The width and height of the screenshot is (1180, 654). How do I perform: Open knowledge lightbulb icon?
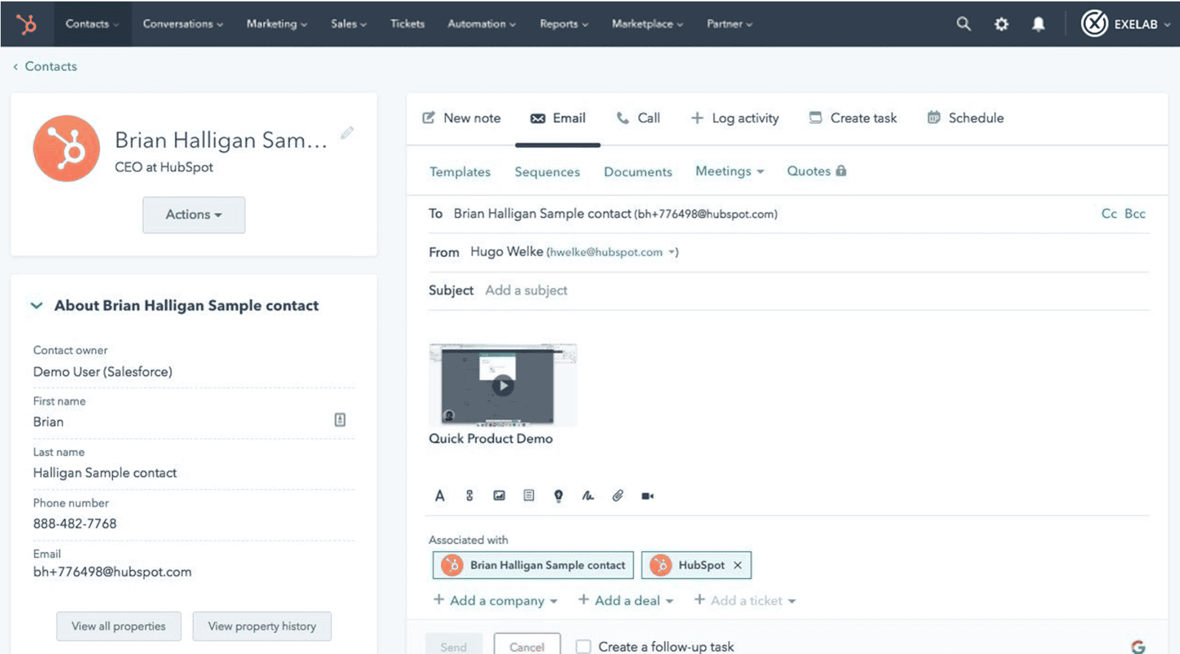(x=558, y=495)
